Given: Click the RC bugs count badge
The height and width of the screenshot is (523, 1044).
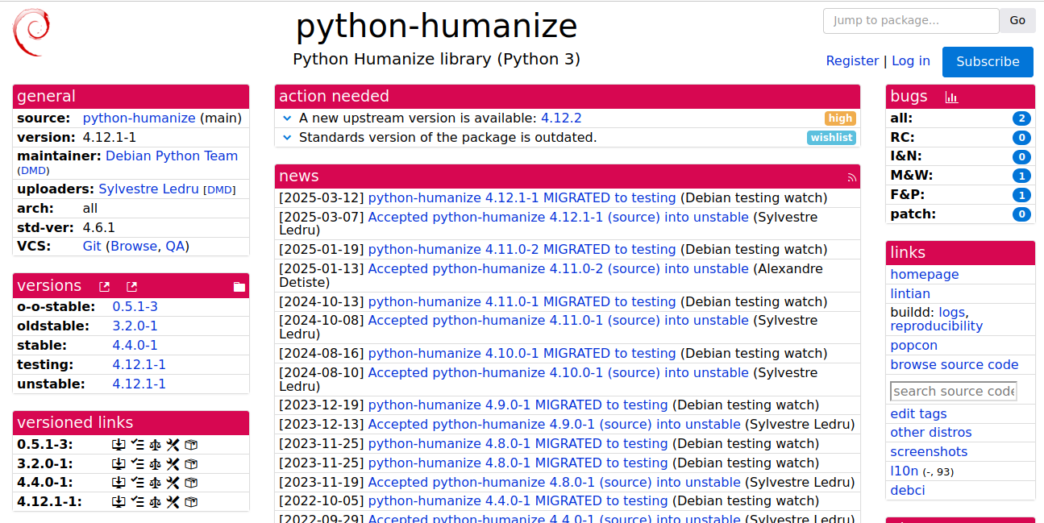Looking at the screenshot, I should pos(1022,138).
